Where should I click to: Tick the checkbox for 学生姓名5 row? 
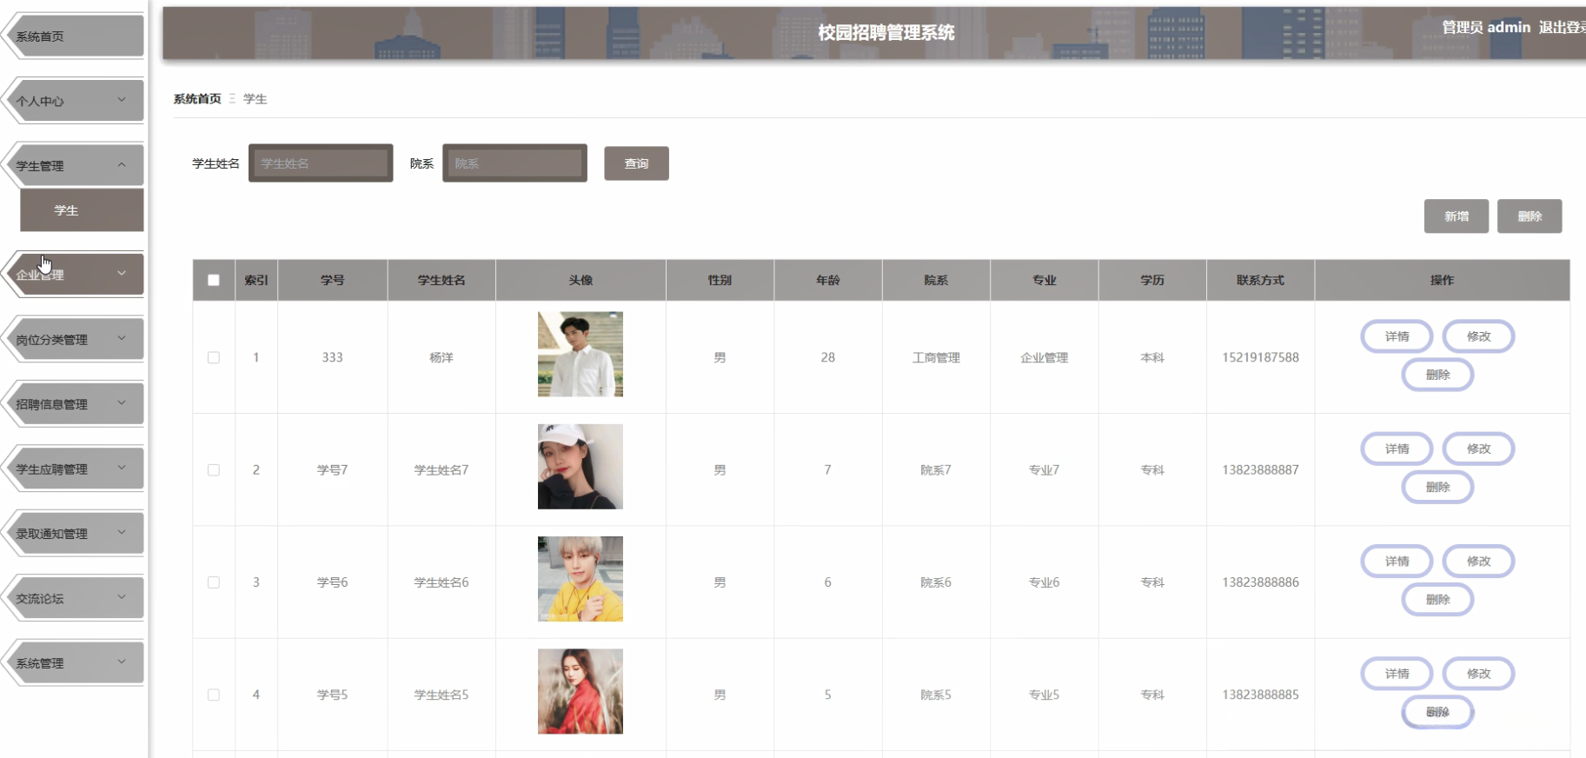point(213,695)
